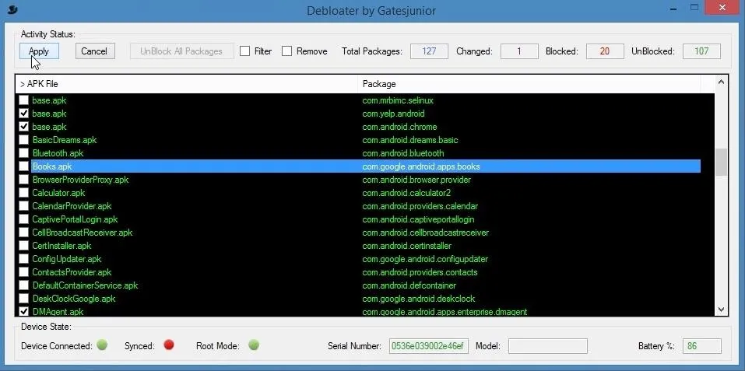
Task: Select package com.android.captiveportallogin
Action: click(418, 219)
